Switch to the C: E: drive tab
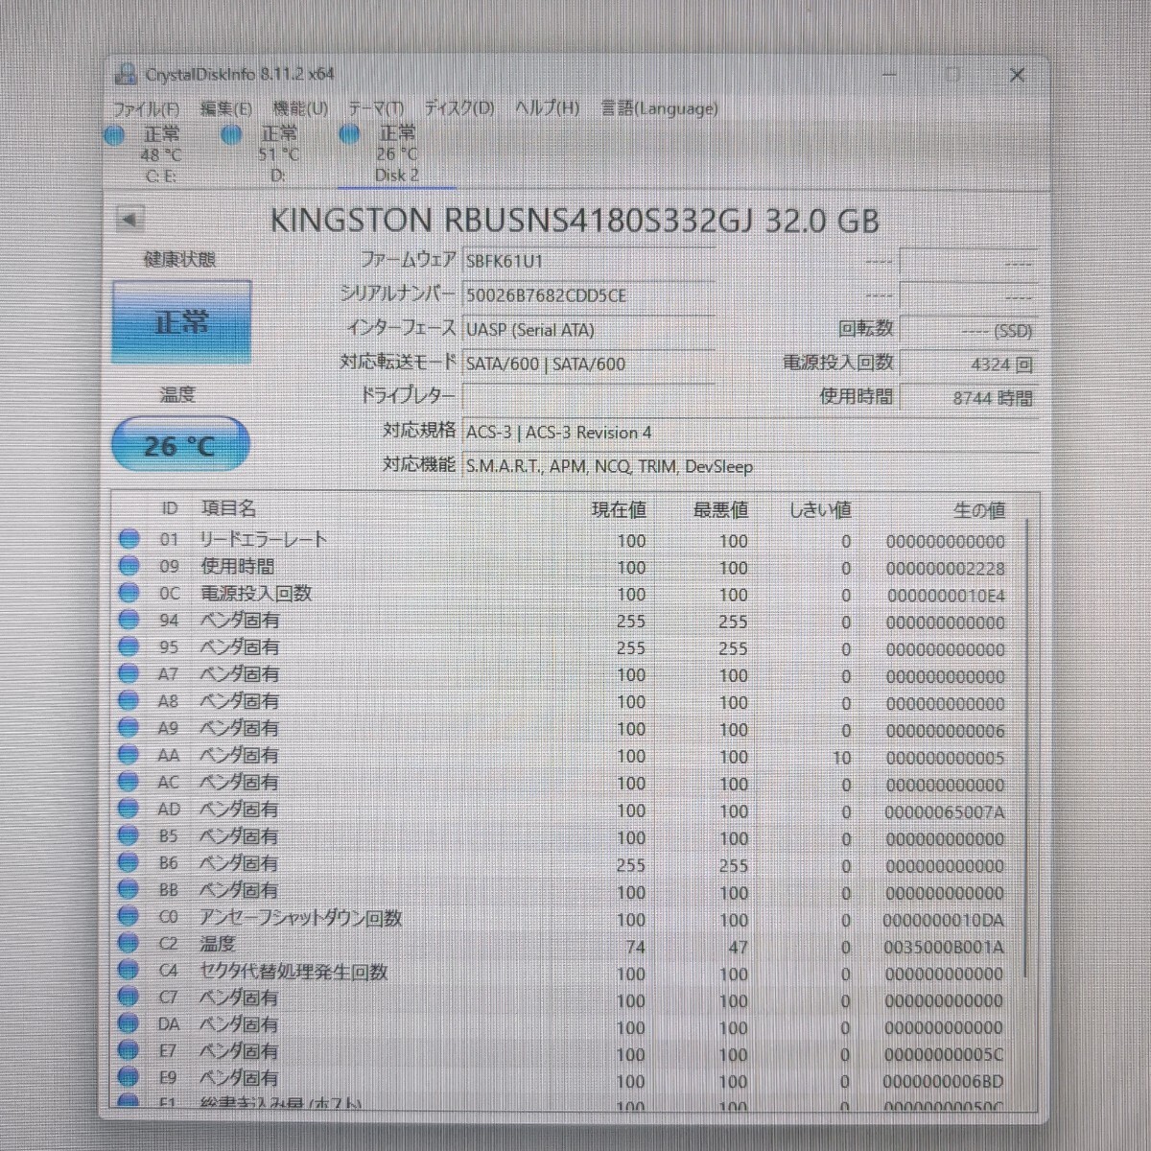The image size is (1151, 1151). (160, 154)
